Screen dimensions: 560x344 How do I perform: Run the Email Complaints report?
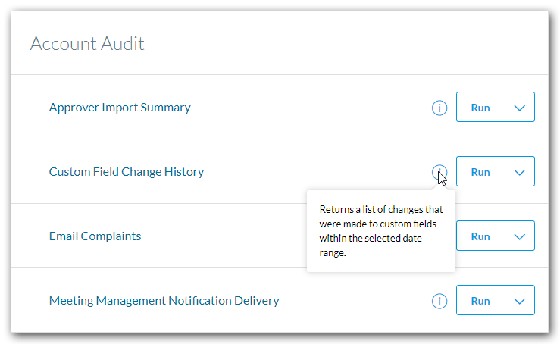[x=480, y=236]
